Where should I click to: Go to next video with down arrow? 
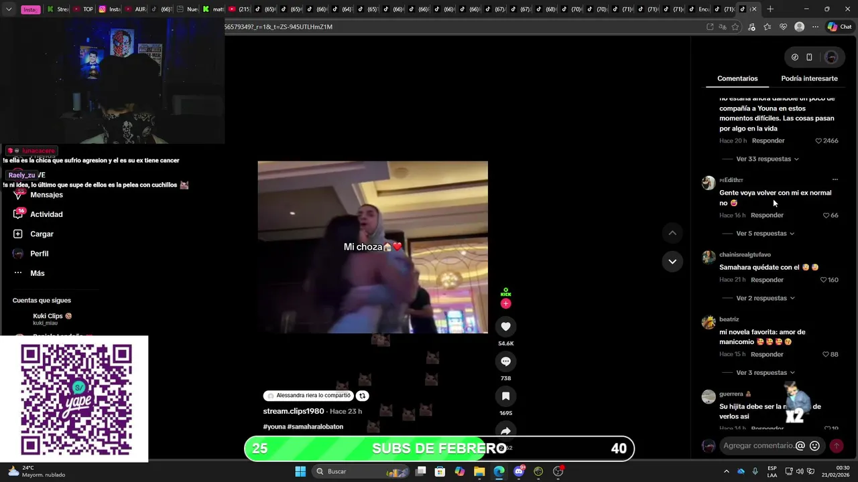[x=672, y=261]
